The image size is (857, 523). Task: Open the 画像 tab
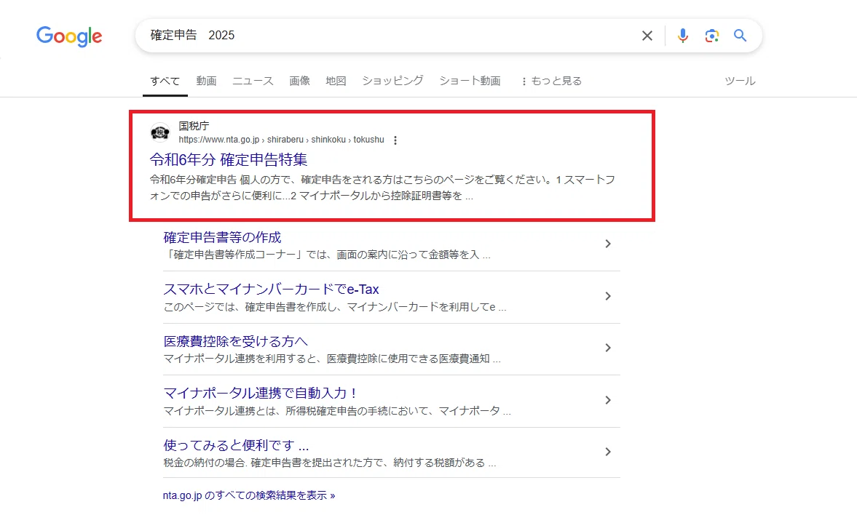[x=299, y=81]
